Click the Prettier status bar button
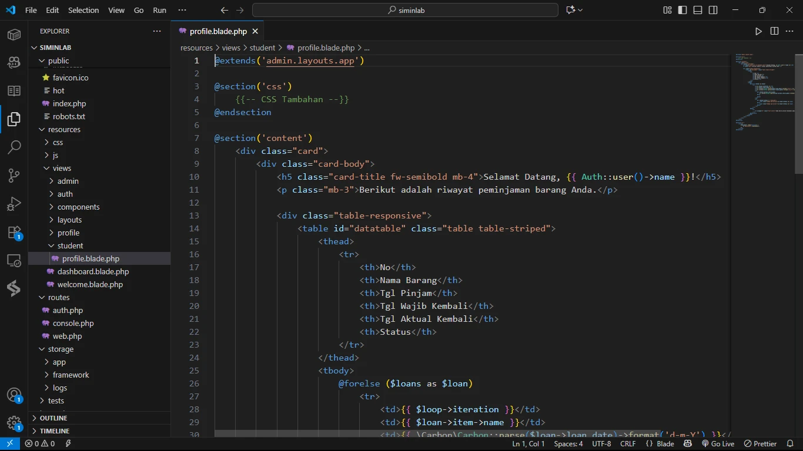The width and height of the screenshot is (803, 451). click(x=760, y=444)
